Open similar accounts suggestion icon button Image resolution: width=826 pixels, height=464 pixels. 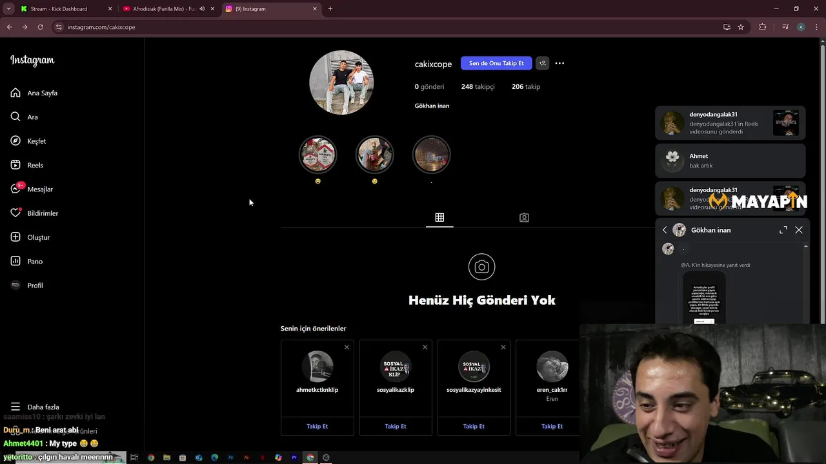[x=542, y=63]
